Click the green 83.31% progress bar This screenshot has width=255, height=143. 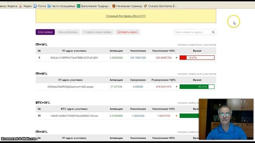coord(197,87)
